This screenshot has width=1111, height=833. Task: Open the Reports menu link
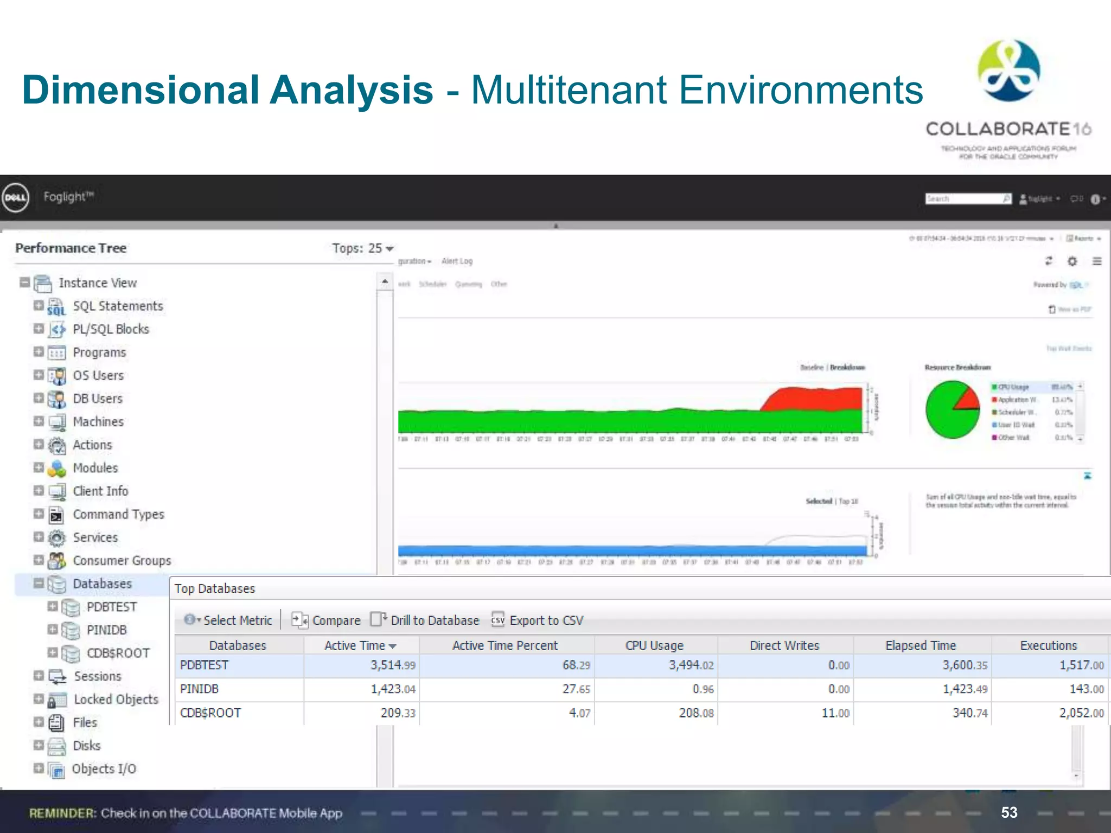coord(1083,238)
